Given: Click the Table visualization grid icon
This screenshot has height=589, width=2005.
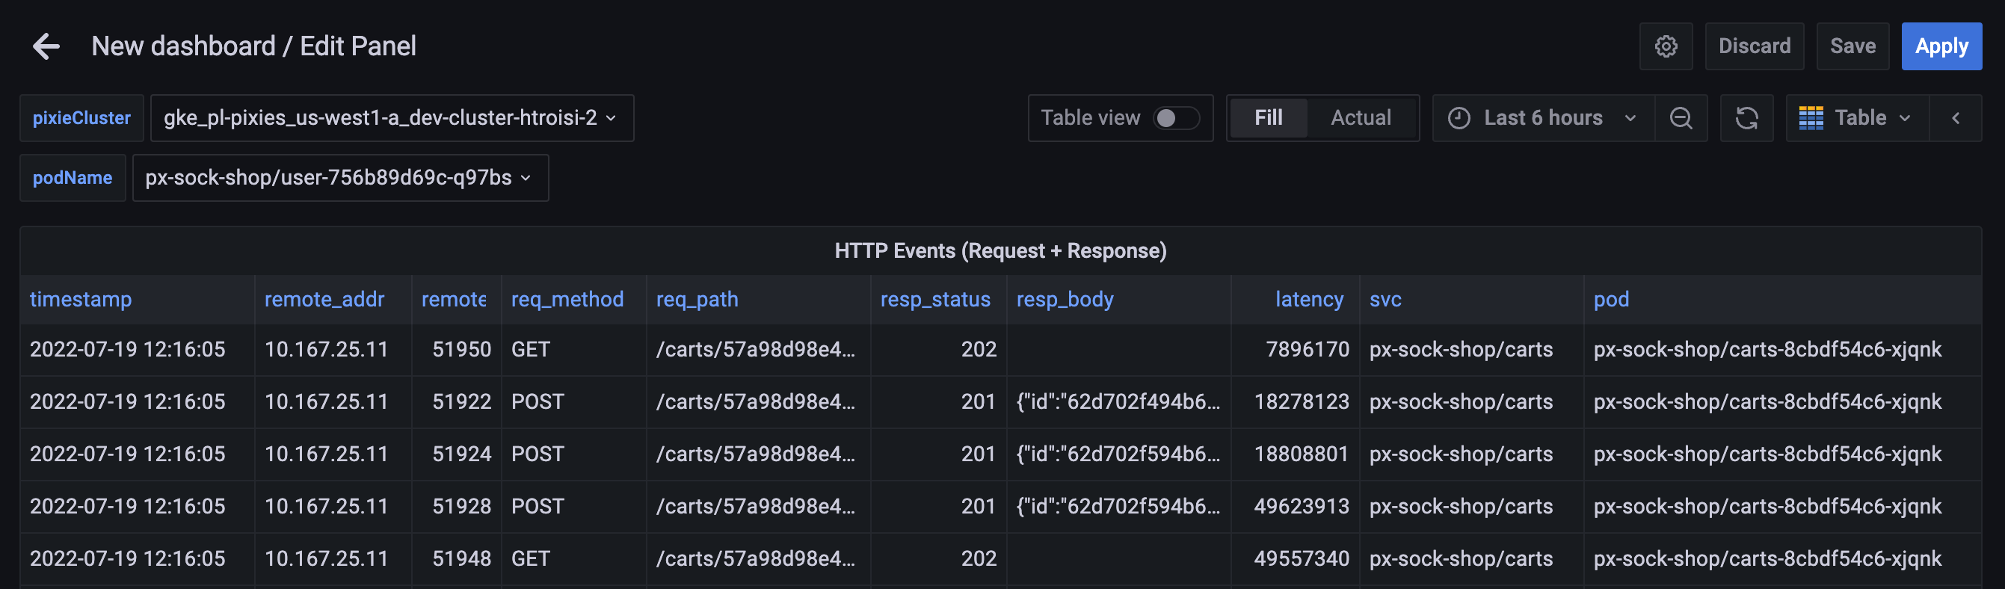Looking at the screenshot, I should pyautogui.click(x=1811, y=118).
